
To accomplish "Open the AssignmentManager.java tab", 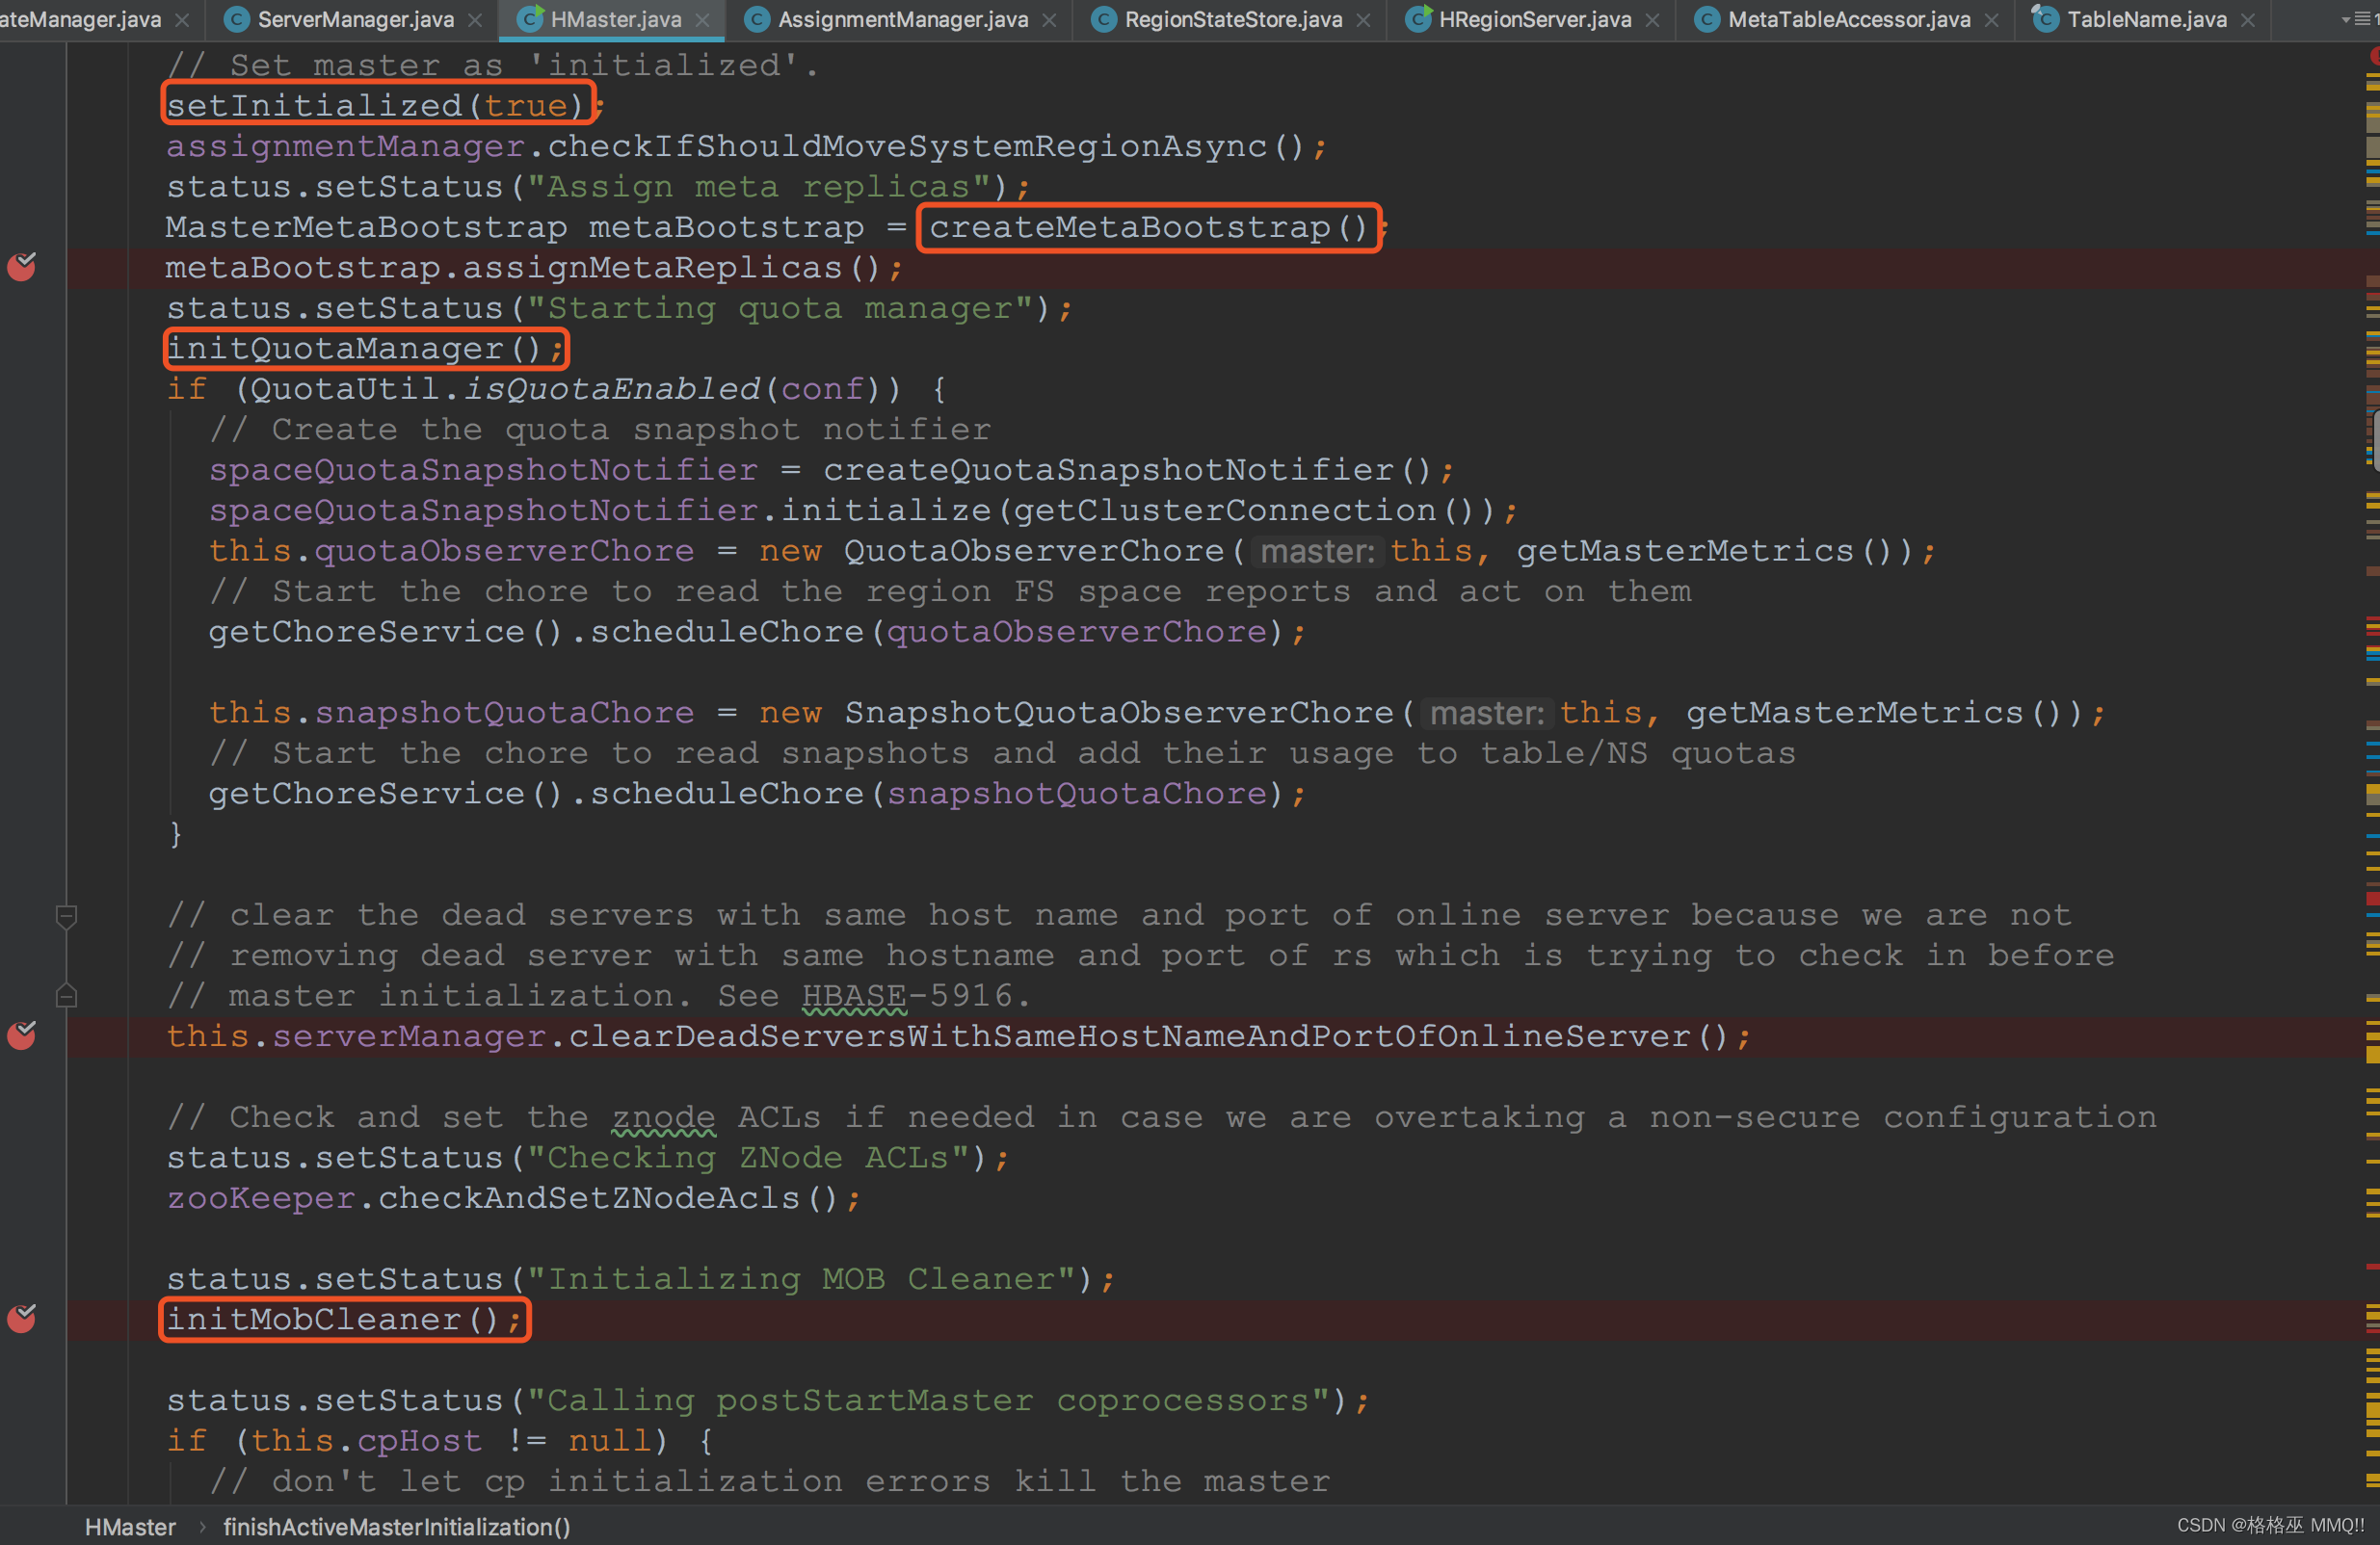I will [902, 19].
